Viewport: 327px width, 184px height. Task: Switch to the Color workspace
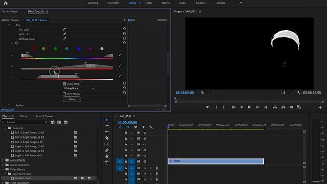pos(149,3)
